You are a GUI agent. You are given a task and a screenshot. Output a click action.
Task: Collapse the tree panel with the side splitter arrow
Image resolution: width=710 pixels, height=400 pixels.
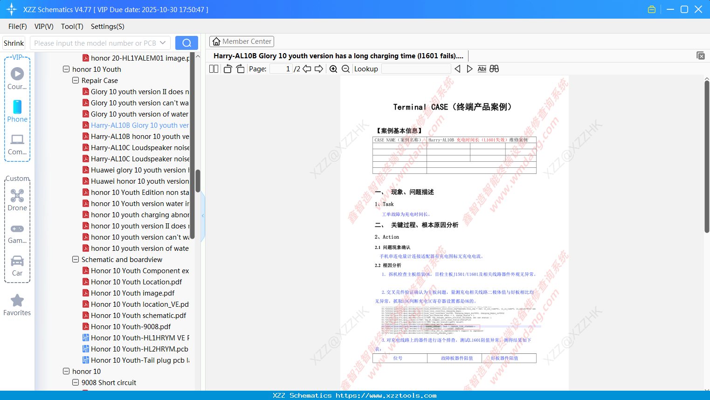[x=203, y=216]
